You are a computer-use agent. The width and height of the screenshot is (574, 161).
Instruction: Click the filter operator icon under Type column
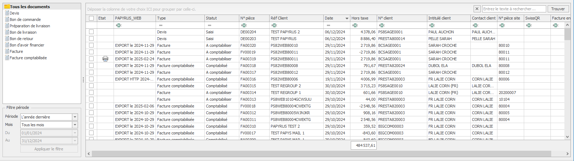pyautogui.click(x=161, y=25)
